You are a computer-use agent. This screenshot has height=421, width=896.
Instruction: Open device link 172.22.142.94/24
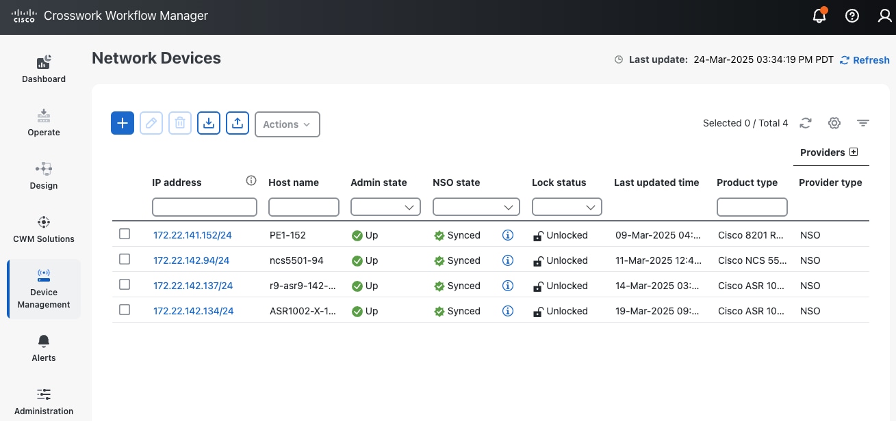click(x=191, y=260)
